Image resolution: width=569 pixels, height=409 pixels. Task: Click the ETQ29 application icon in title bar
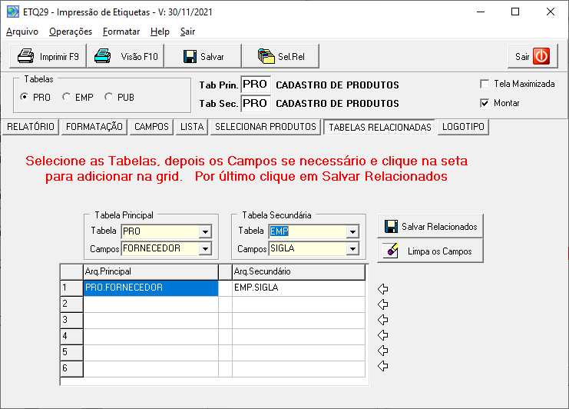point(13,12)
